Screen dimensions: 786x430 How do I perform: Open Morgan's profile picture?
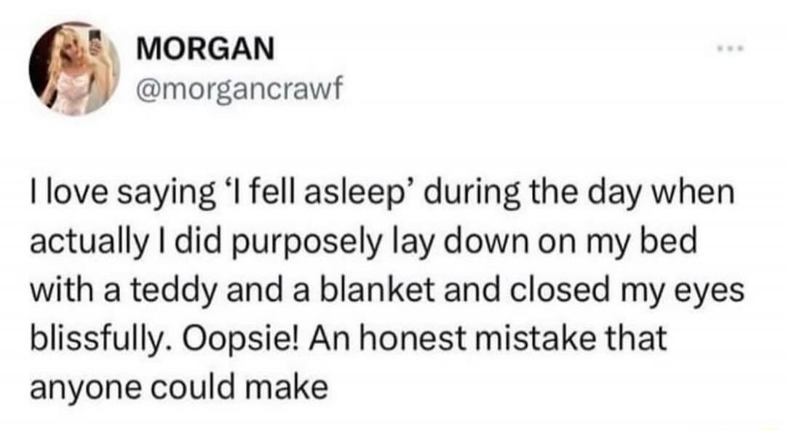(74, 68)
